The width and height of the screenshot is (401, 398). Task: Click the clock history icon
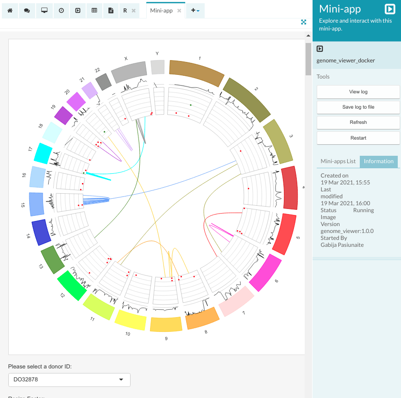(x=61, y=11)
